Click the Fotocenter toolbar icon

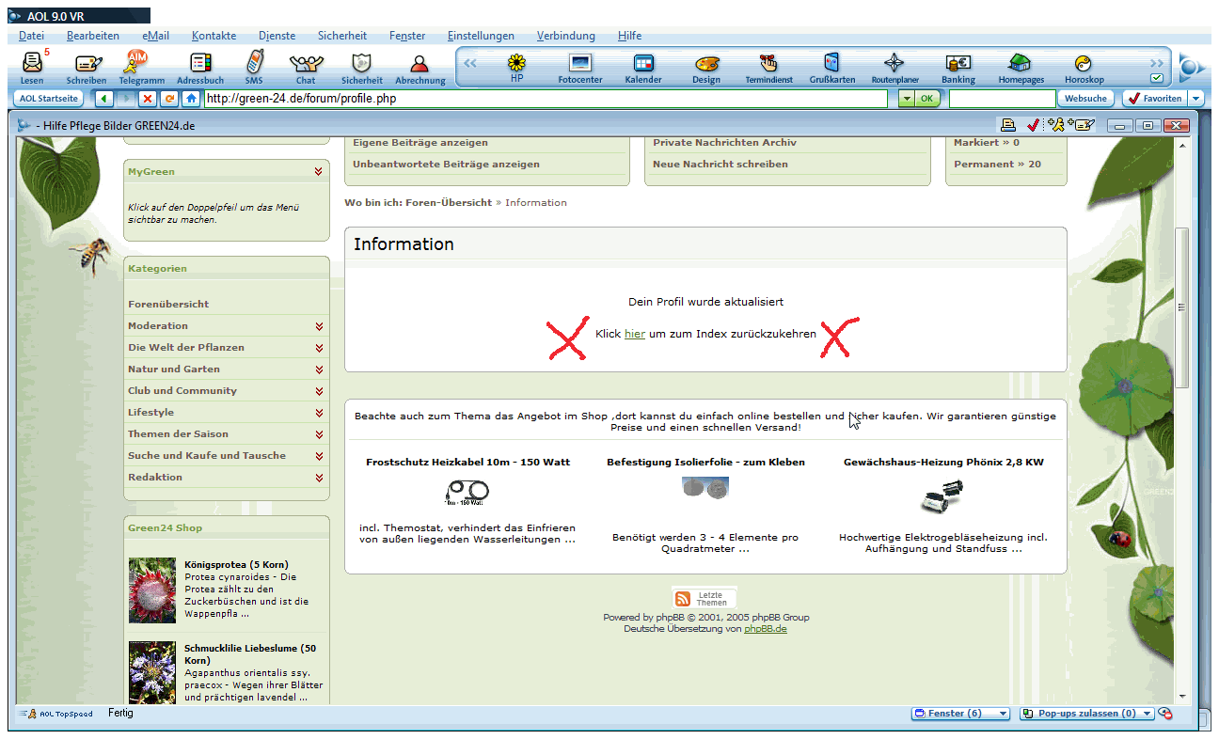[580, 64]
